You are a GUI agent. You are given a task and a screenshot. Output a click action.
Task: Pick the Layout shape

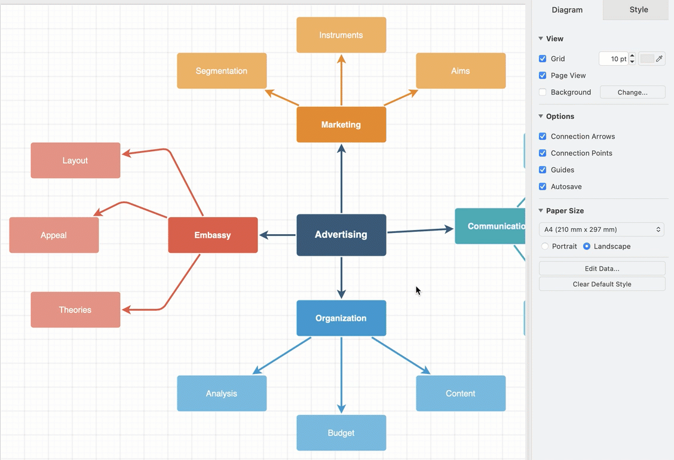point(75,160)
